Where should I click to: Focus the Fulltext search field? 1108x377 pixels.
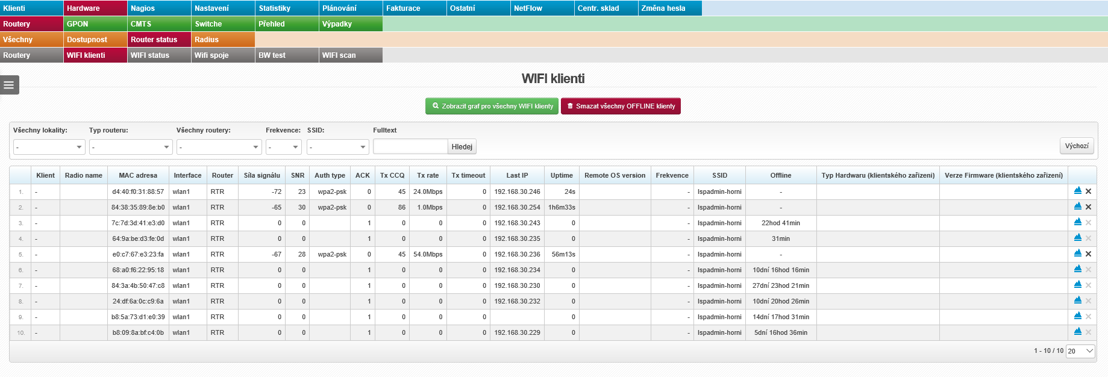[410, 146]
